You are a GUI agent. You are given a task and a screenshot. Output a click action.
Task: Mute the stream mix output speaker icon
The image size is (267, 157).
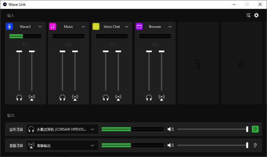pyautogui.click(x=170, y=145)
